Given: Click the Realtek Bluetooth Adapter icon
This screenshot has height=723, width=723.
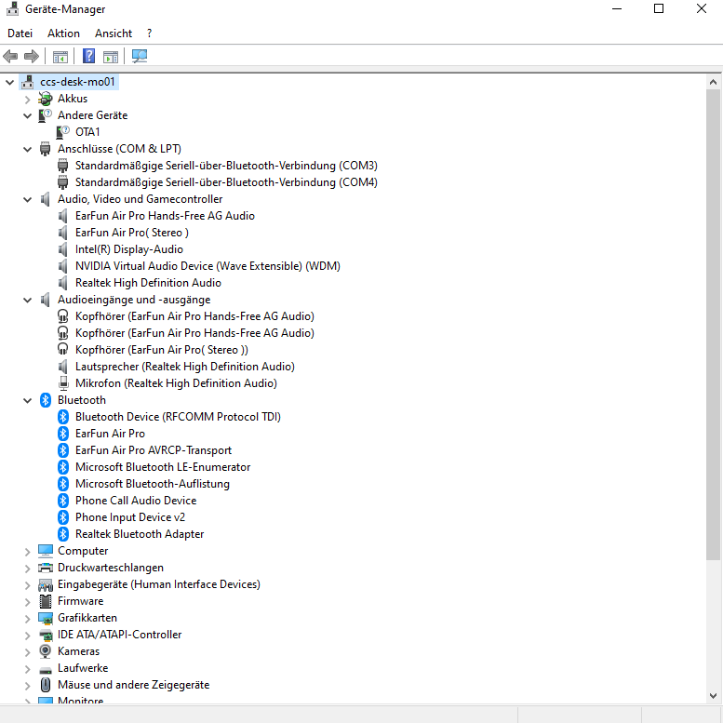Looking at the screenshot, I should click(x=63, y=534).
